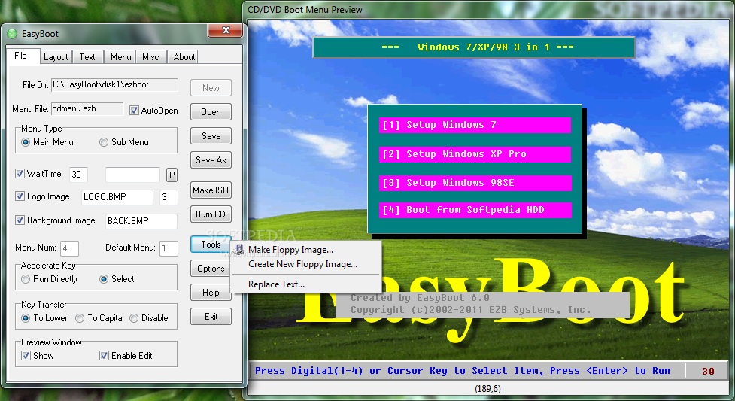Image resolution: width=735 pixels, height=401 pixels.
Task: Click the Make ISO button
Action: click(211, 190)
